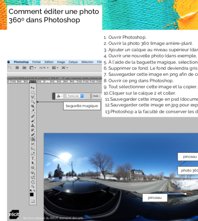Click the 'baguette magique' label box
The height and width of the screenshot is (221, 198).
(82, 106)
